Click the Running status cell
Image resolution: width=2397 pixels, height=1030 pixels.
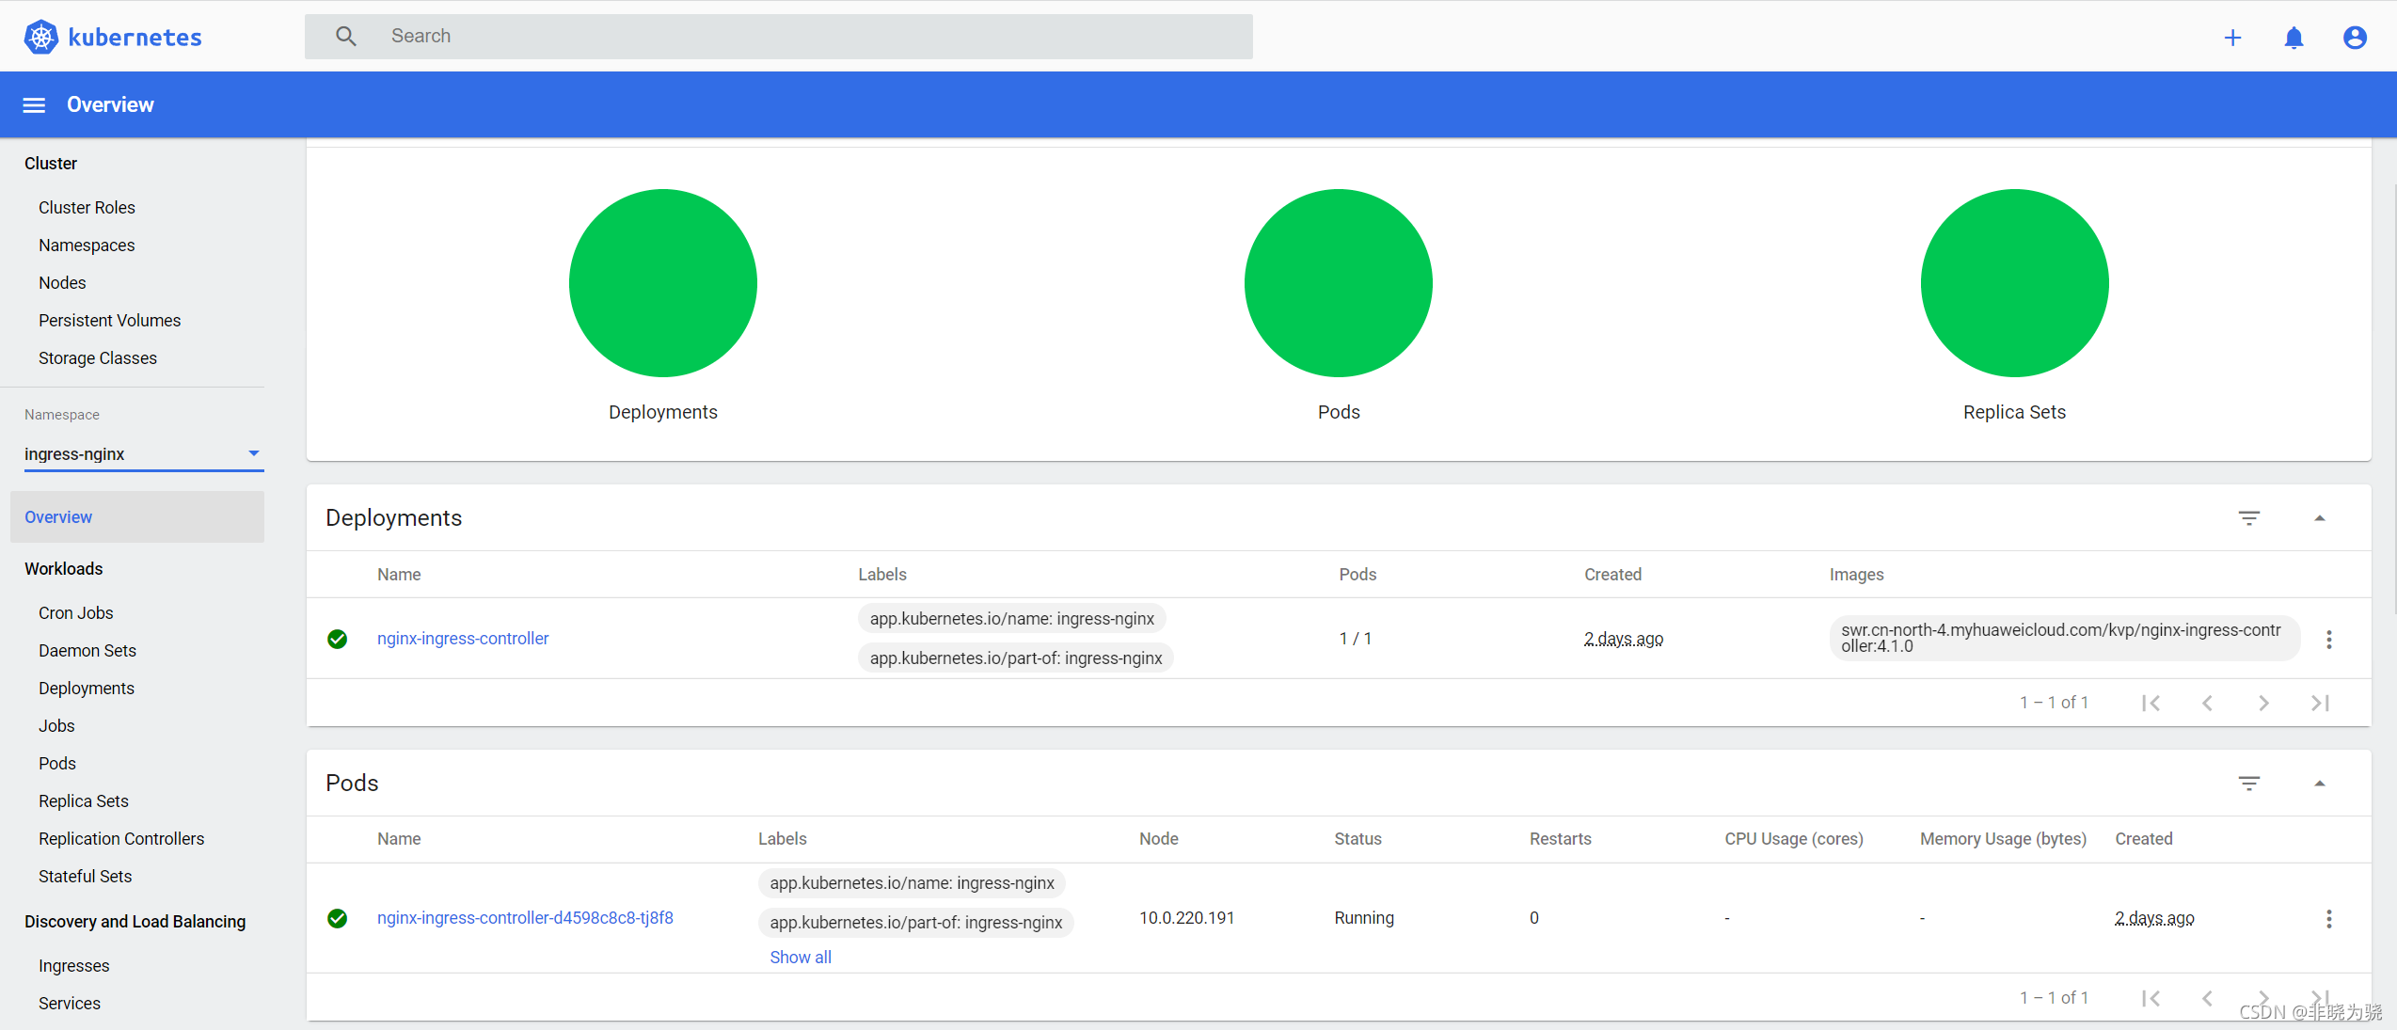(x=1364, y=917)
